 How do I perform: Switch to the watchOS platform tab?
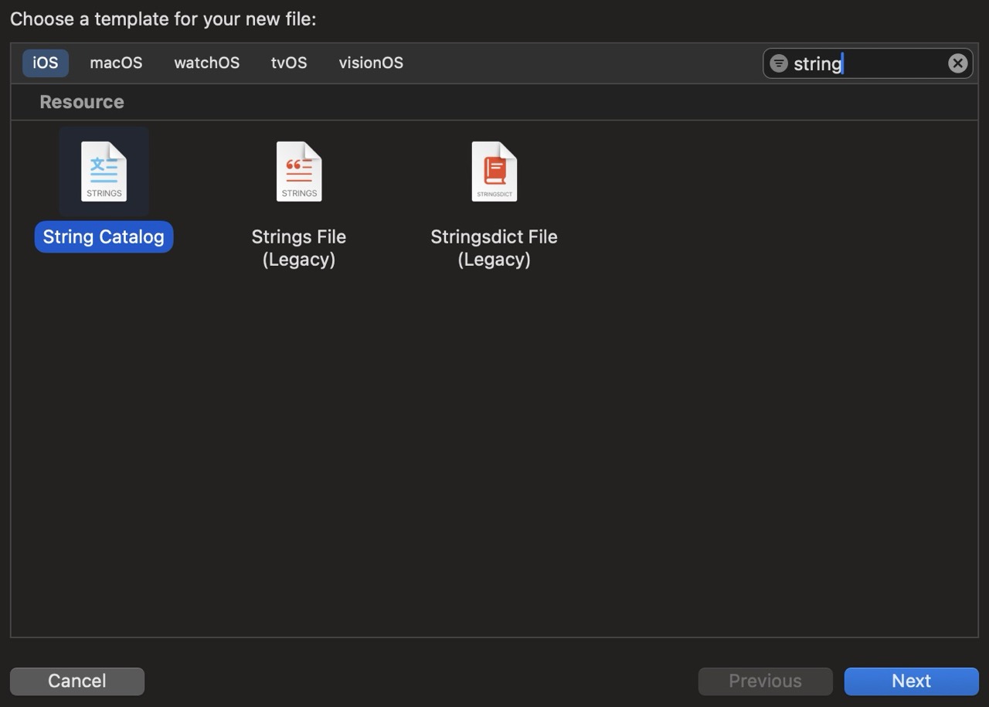click(206, 63)
